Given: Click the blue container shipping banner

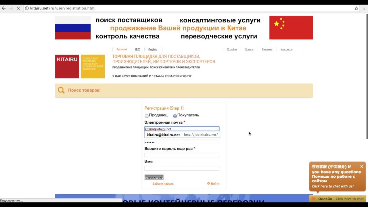Looking at the screenshot, I should click(184, 198).
